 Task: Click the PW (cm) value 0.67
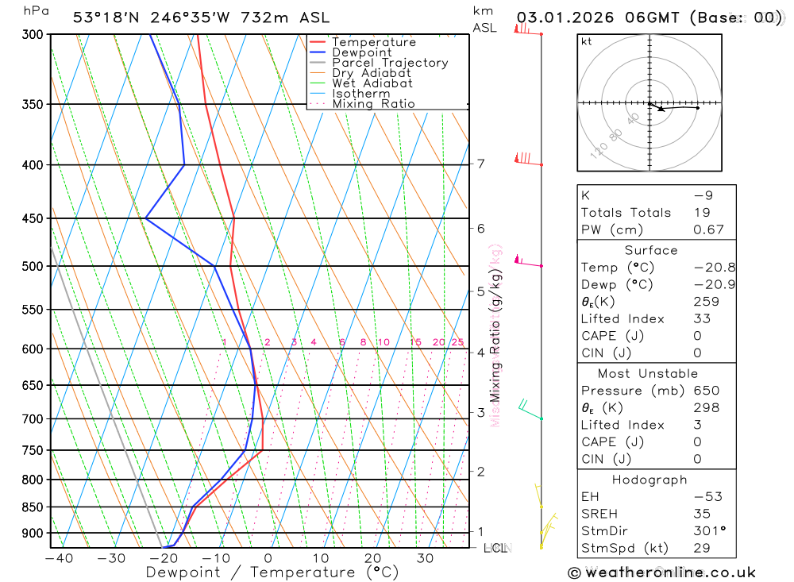(x=709, y=230)
